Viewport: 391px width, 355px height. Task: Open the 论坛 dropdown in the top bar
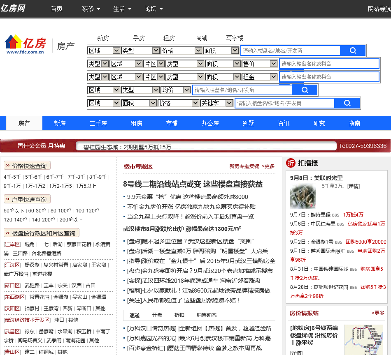point(154,9)
